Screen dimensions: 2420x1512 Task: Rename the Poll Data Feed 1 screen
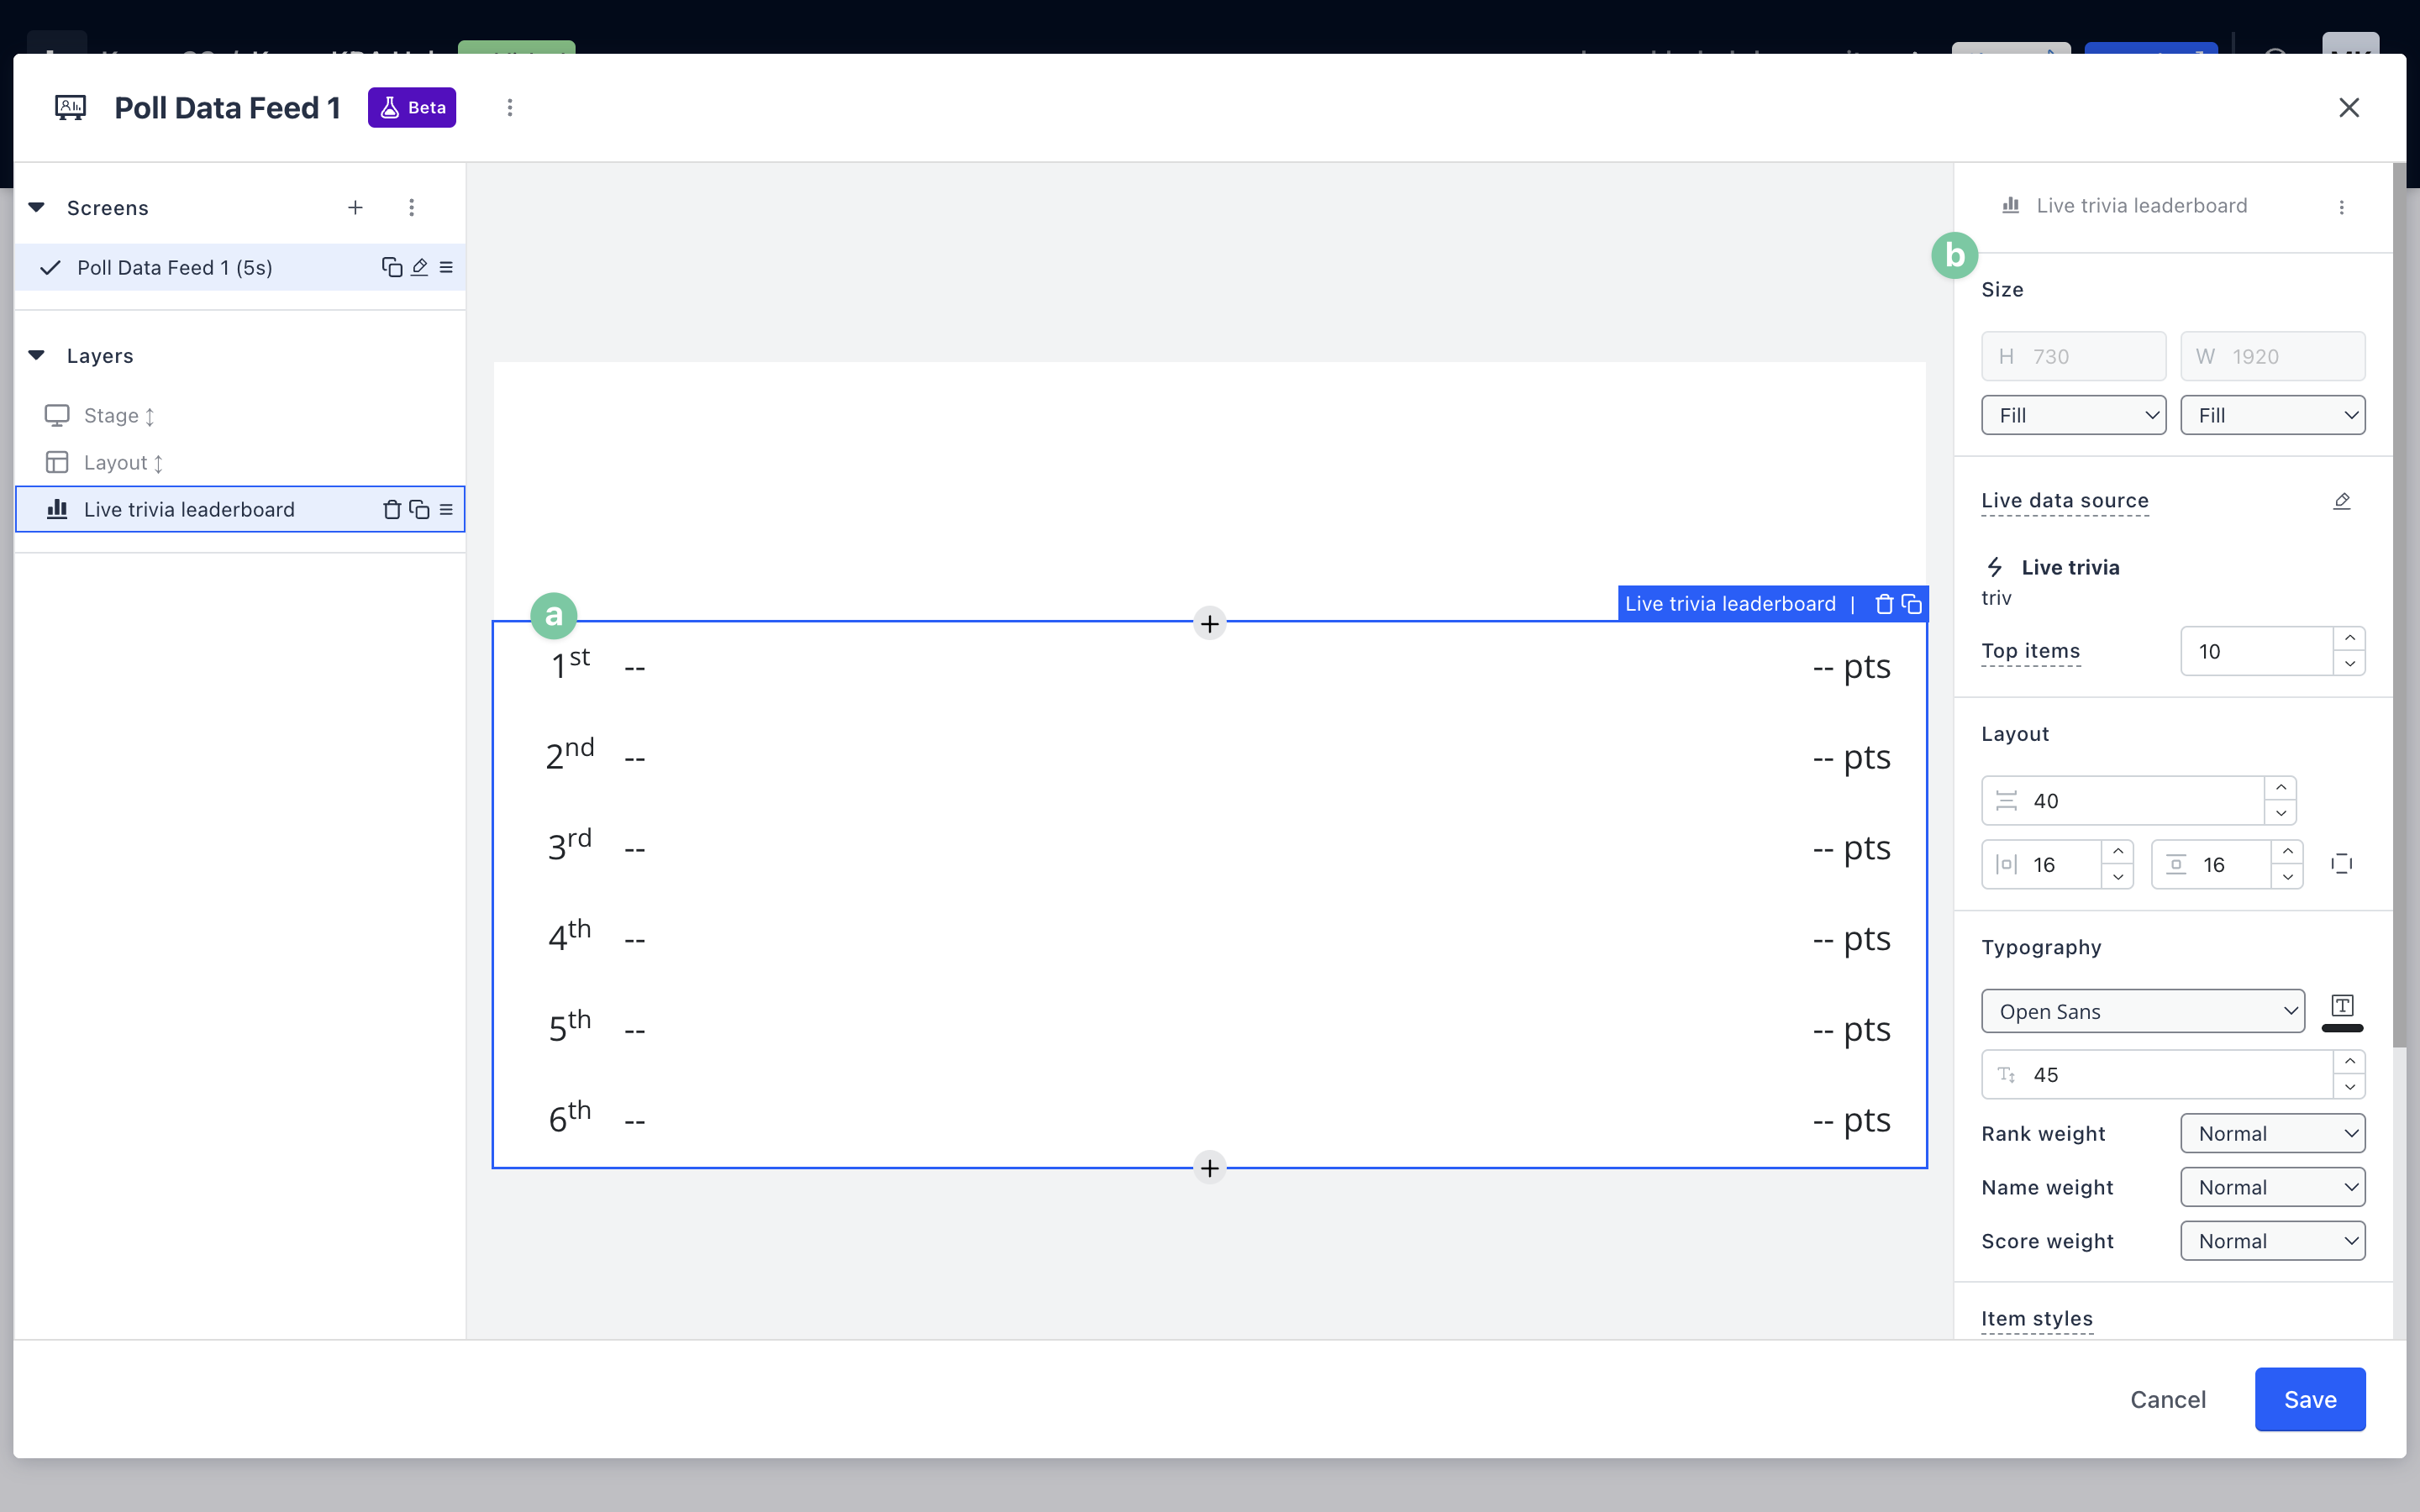click(420, 267)
